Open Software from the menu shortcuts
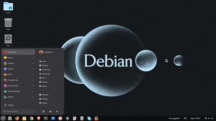The height and width of the screenshot is (121, 216). 44,95
